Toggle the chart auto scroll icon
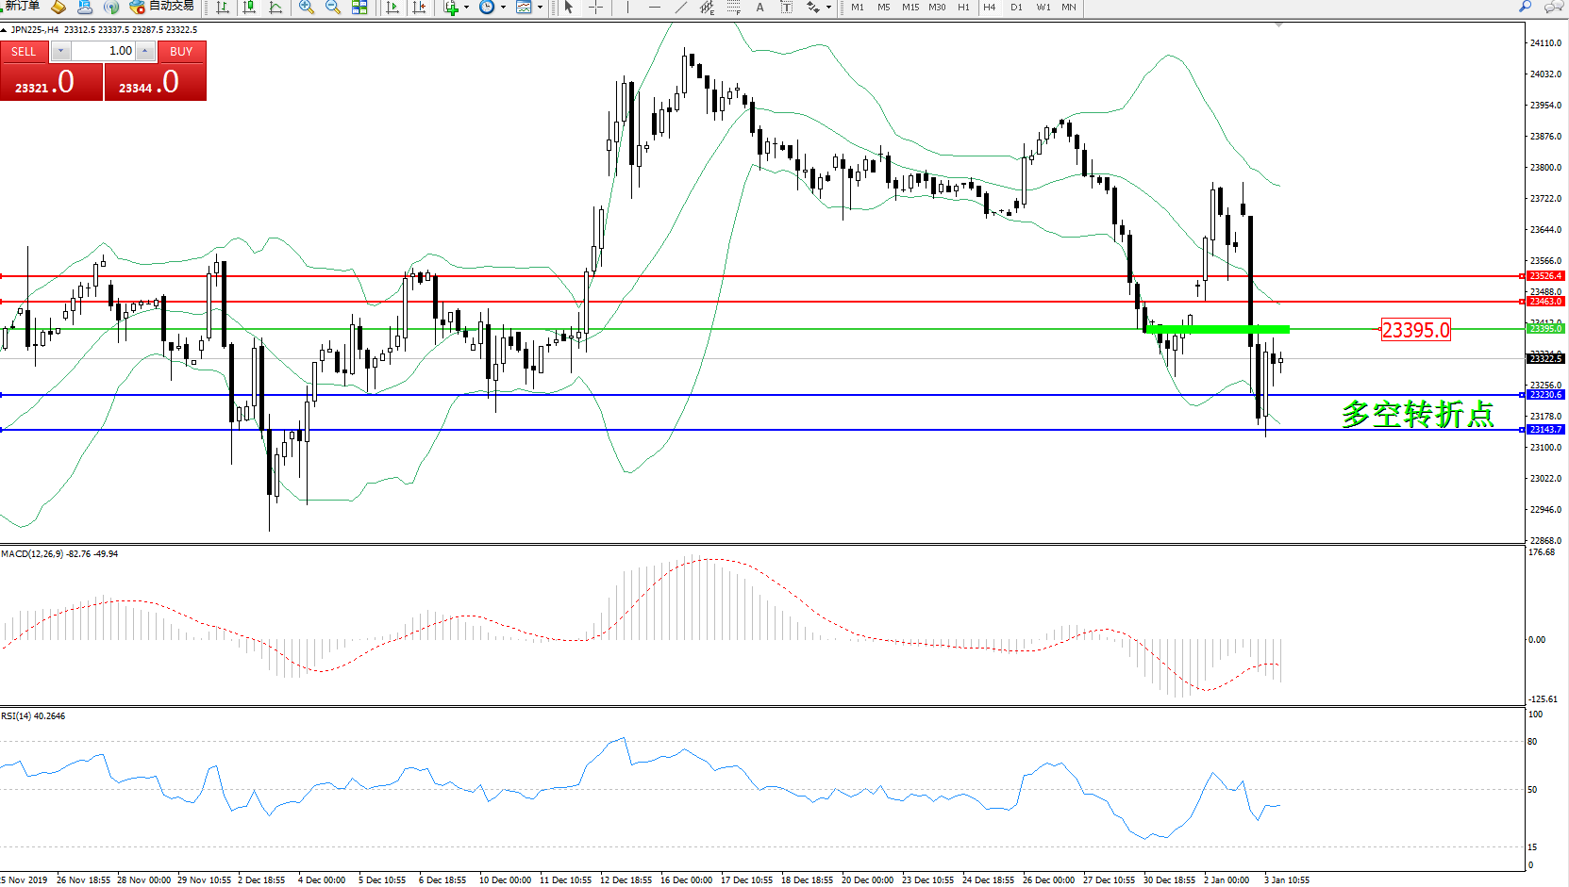This screenshot has width=1569, height=887. [x=393, y=8]
